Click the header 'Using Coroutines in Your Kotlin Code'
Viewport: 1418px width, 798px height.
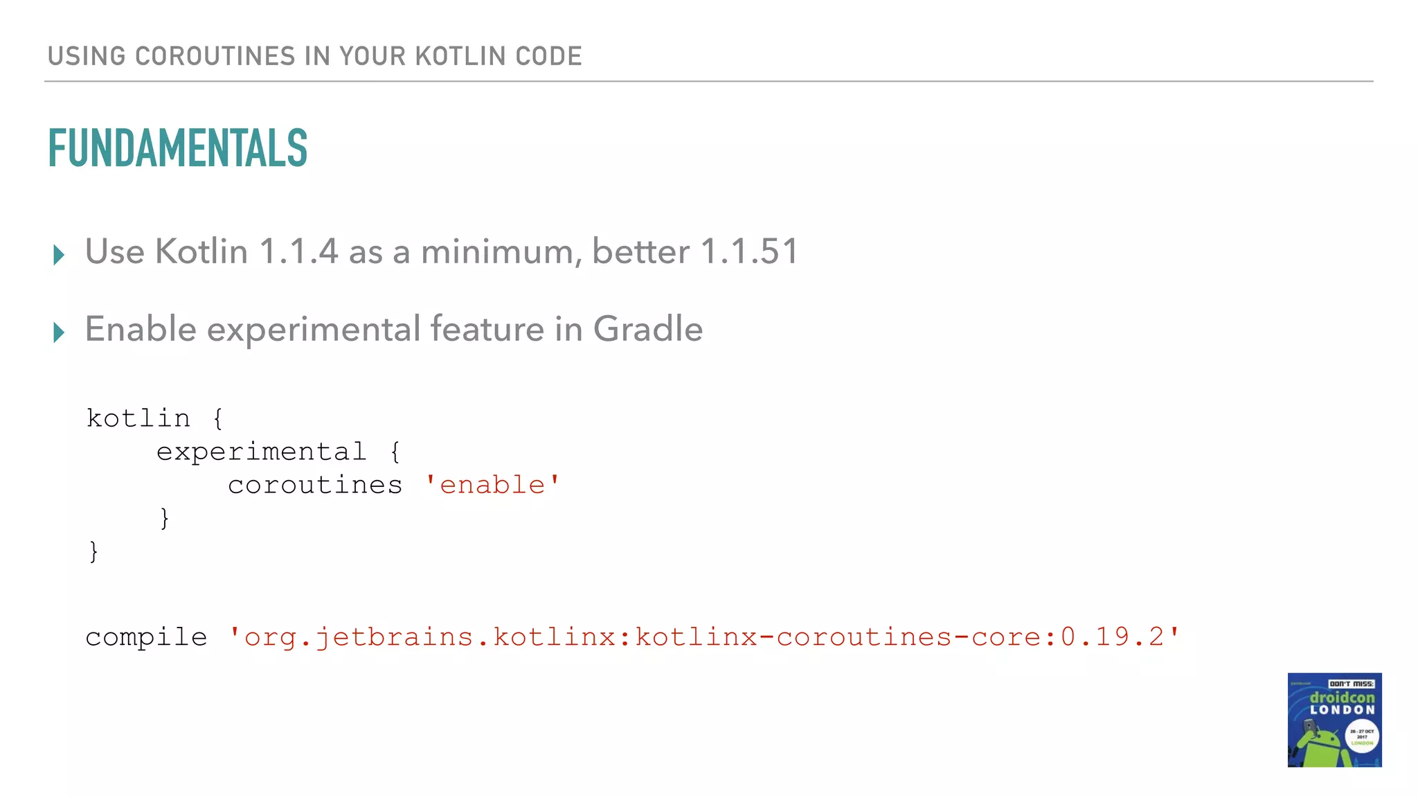pos(314,56)
